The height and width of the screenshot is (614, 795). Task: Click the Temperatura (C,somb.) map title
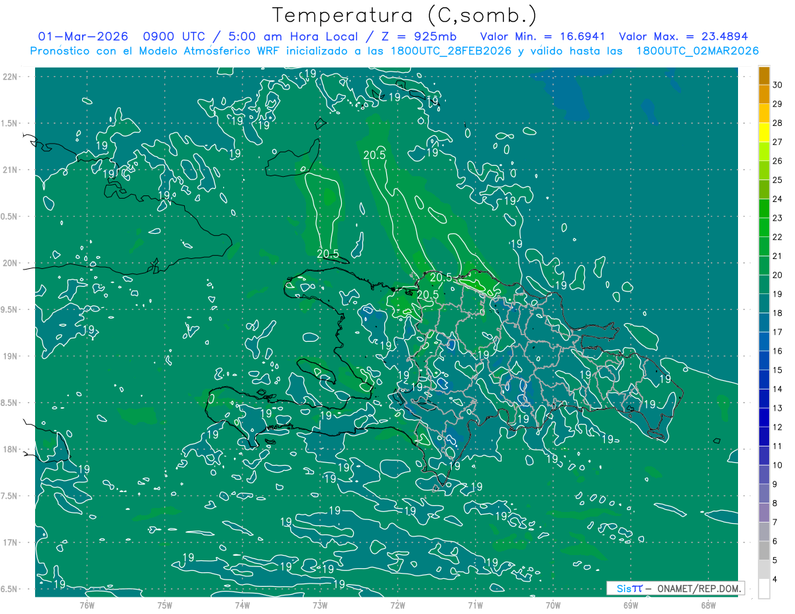pos(404,15)
